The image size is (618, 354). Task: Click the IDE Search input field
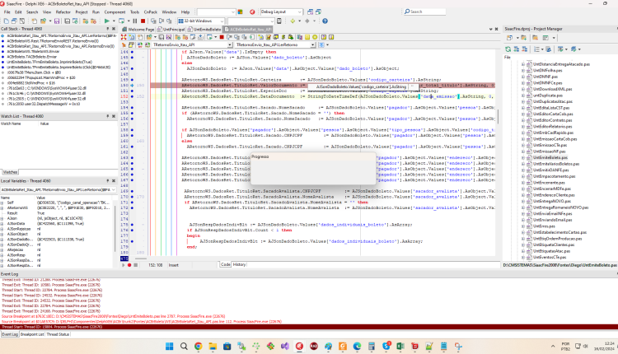[x=424, y=12]
